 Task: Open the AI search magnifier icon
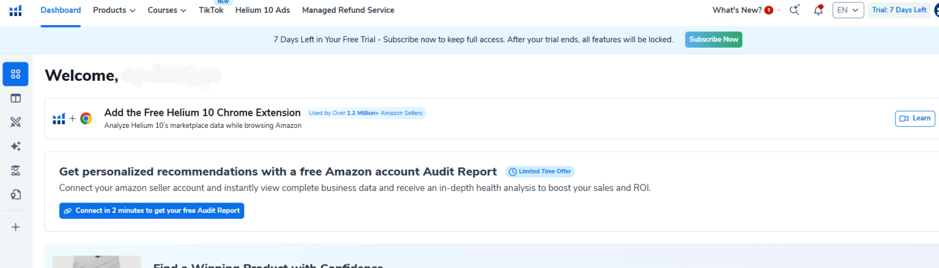coord(795,10)
